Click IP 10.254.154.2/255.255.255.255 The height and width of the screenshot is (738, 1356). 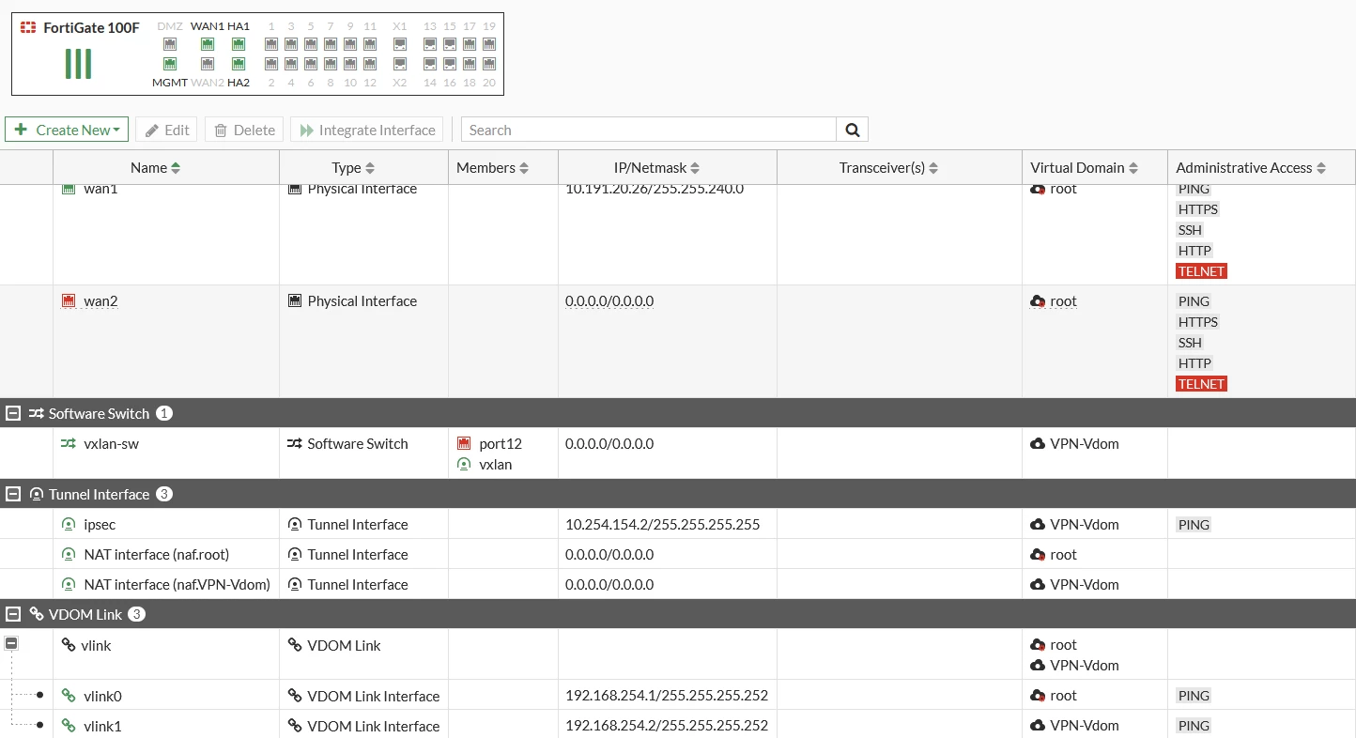point(662,524)
